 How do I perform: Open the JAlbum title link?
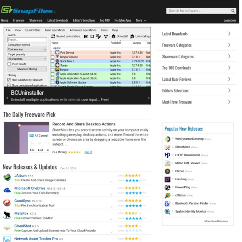[21, 175]
